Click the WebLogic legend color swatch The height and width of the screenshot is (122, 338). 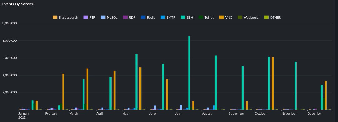click(240, 17)
